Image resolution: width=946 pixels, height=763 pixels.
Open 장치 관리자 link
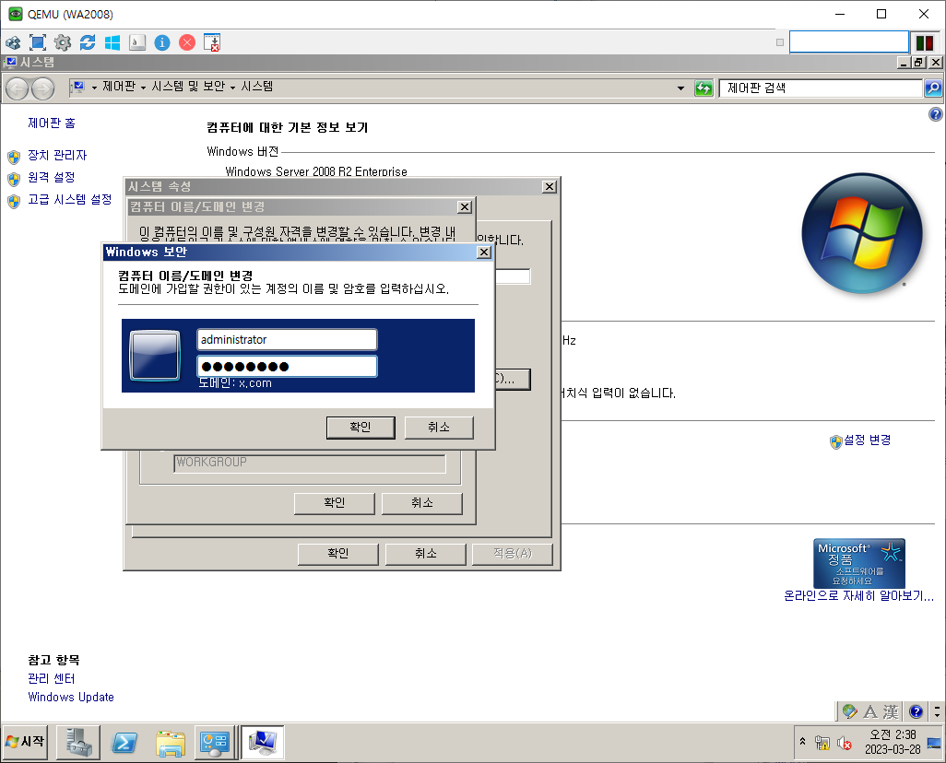click(57, 155)
